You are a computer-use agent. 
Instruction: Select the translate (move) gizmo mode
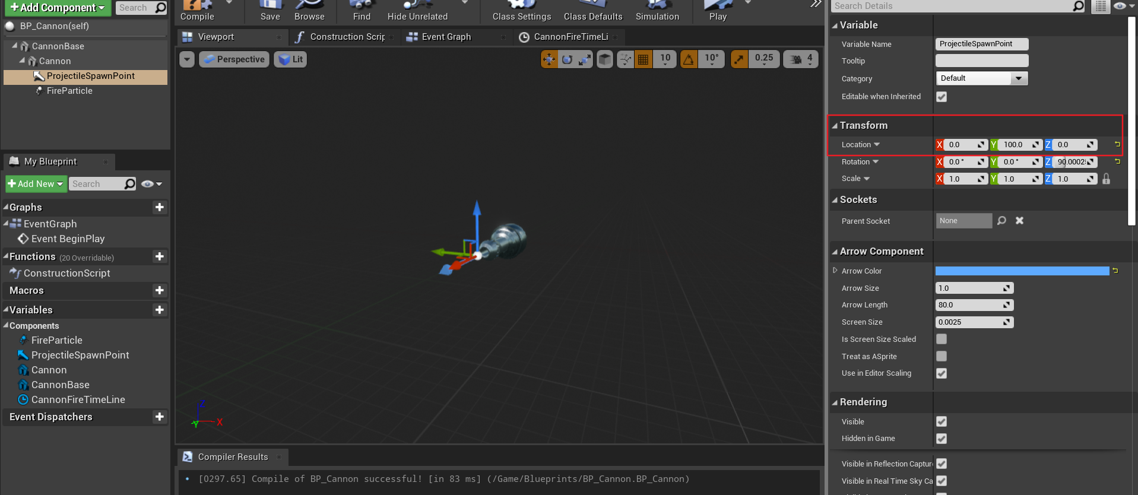click(x=549, y=59)
